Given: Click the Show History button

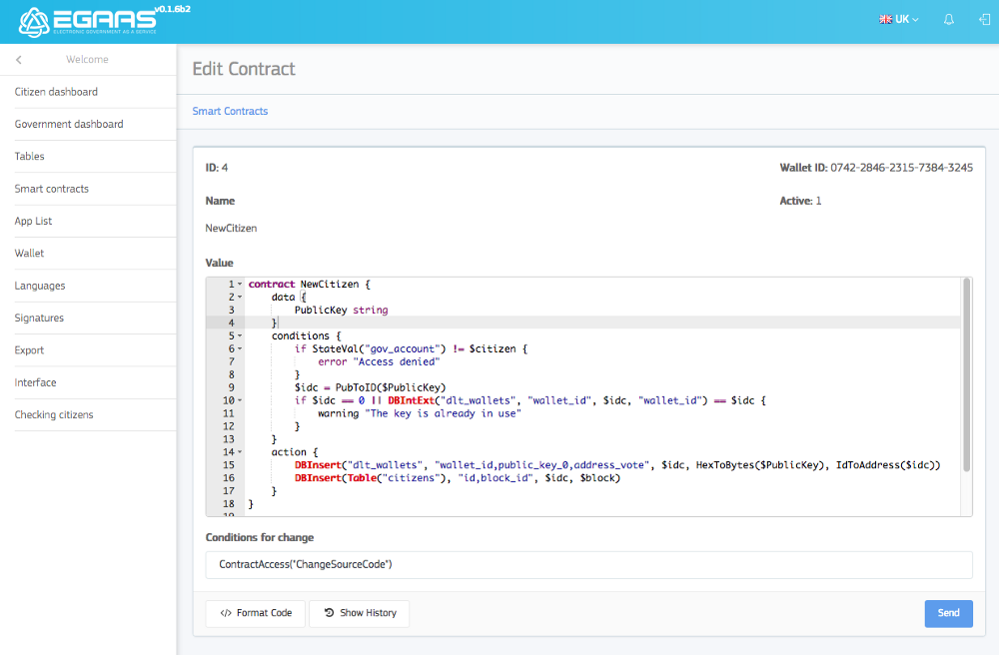Looking at the screenshot, I should 360,613.
